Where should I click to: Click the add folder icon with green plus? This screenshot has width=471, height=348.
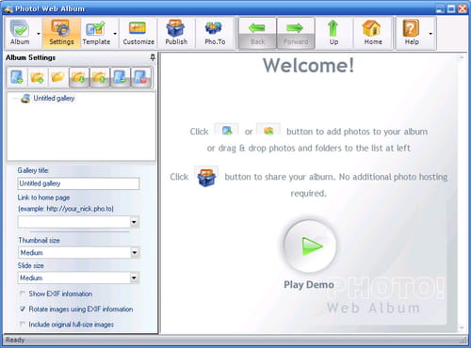pyautogui.click(x=38, y=77)
